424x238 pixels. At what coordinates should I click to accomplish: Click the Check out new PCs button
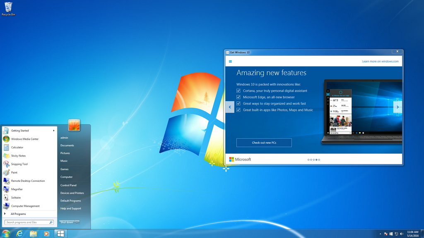(x=264, y=143)
